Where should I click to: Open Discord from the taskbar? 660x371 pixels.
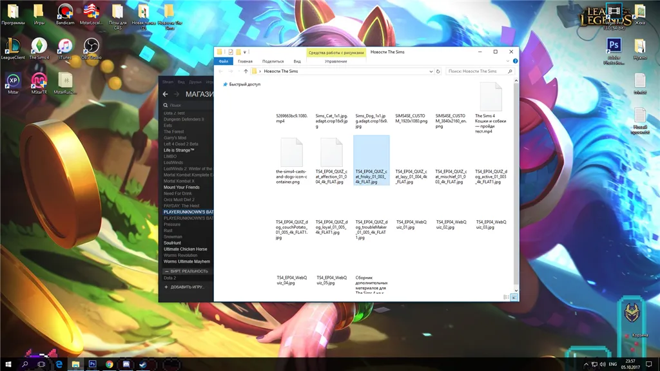coord(126,365)
